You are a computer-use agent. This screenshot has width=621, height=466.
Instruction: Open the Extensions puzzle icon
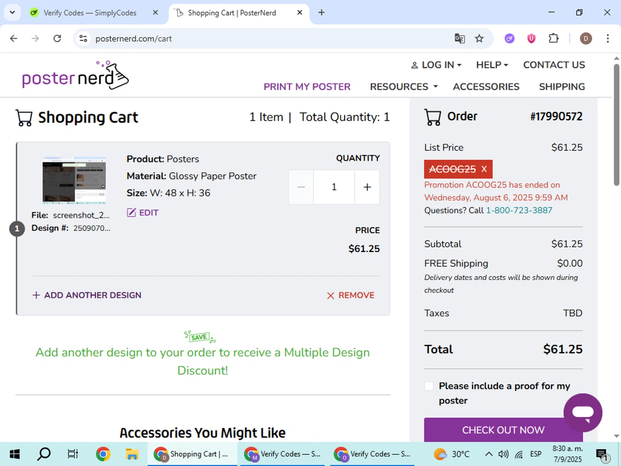click(554, 39)
